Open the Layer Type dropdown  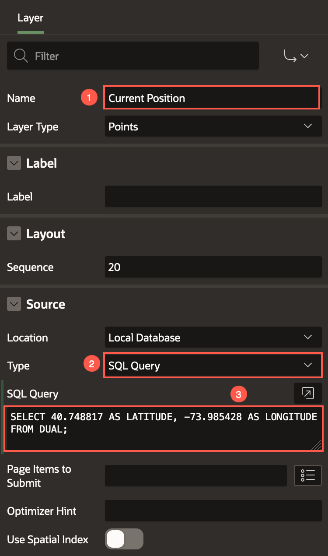click(213, 127)
